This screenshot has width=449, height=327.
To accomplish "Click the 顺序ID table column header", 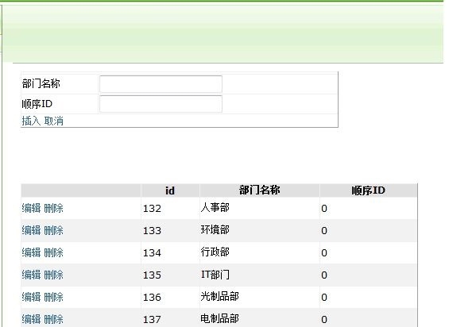I will [368, 190].
